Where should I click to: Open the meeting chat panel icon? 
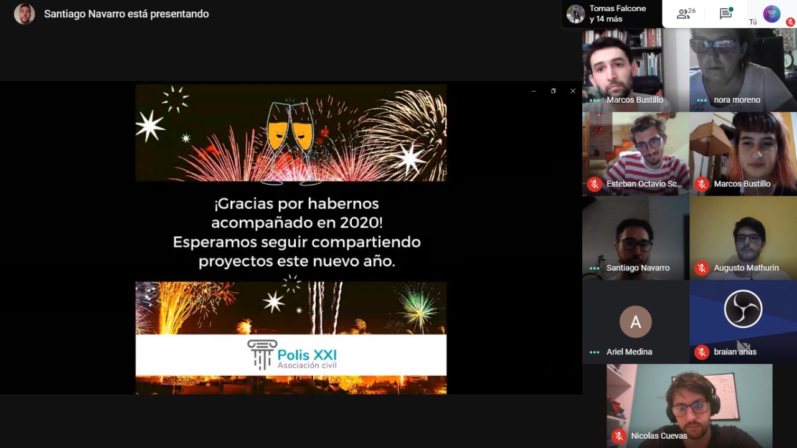coord(726,14)
